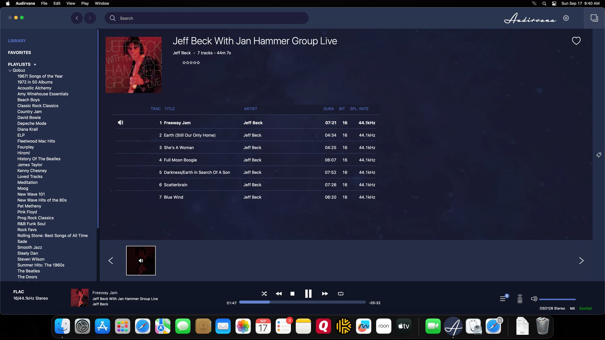This screenshot has height=340, width=605.
Task: Open the Trash in the Dock
Action: pyautogui.click(x=543, y=326)
